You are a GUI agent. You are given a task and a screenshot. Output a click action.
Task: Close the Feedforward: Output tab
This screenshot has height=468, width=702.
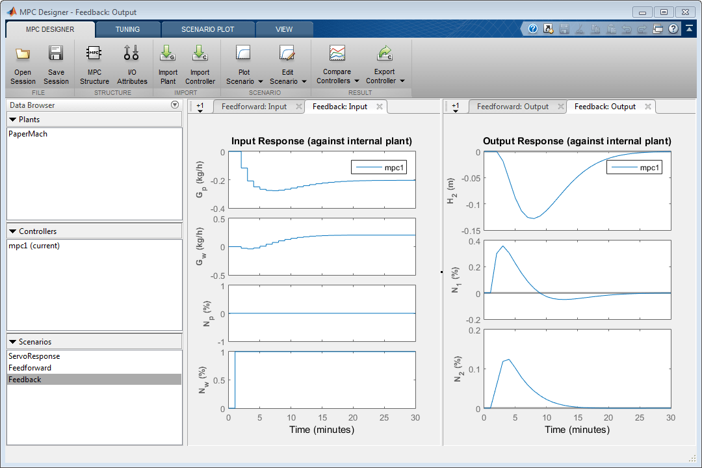(x=560, y=107)
